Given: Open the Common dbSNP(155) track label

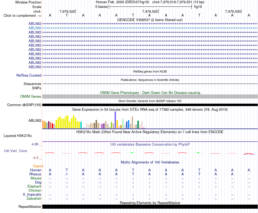Looking at the screenshot, I should pos(24,105).
